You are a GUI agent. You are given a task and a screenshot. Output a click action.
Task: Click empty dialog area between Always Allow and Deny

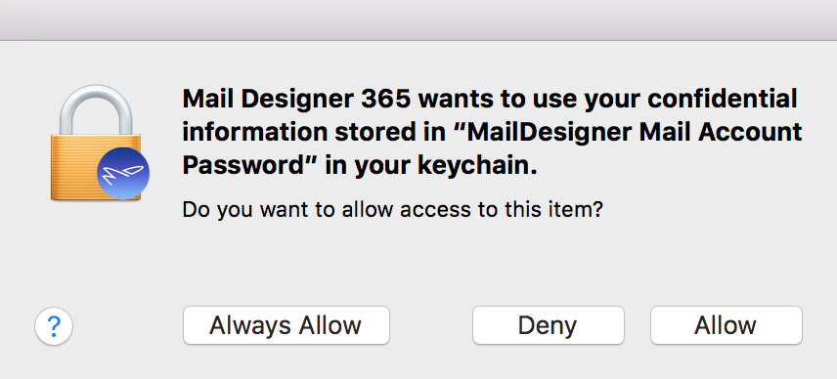(431, 325)
